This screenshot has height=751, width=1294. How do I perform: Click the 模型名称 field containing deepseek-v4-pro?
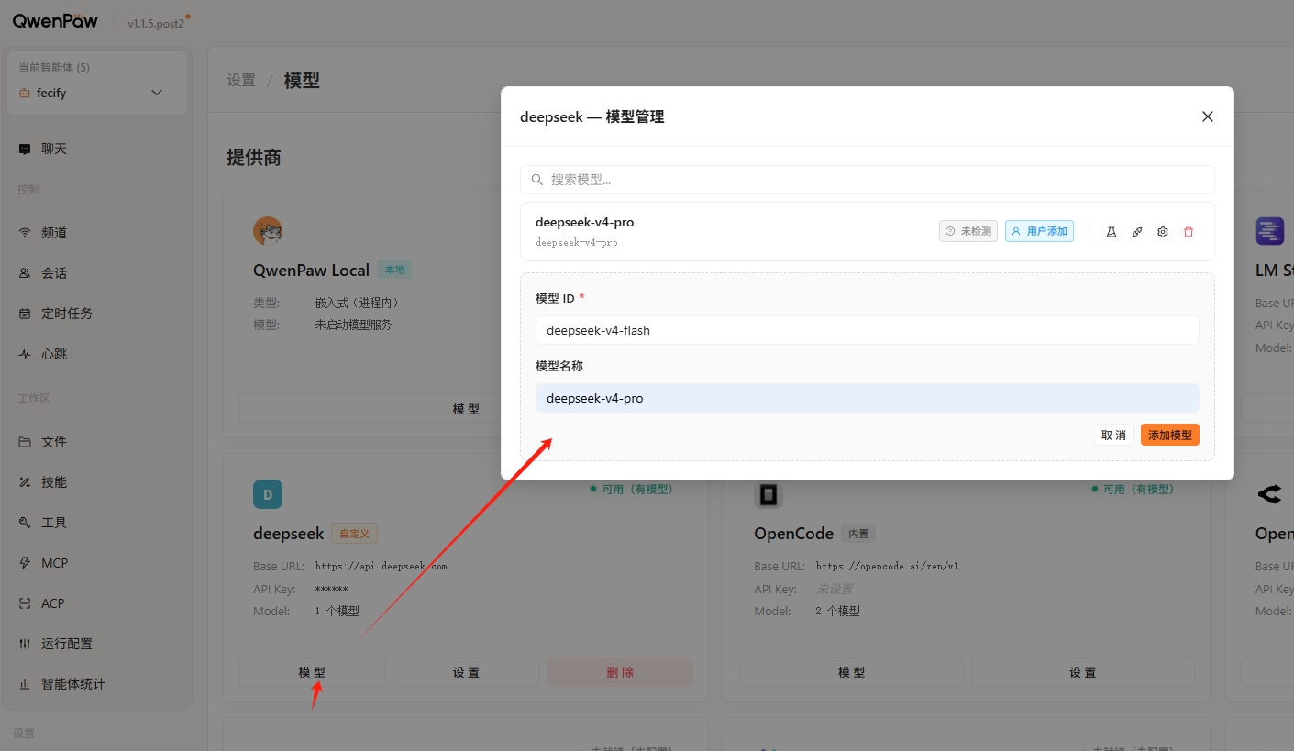click(867, 398)
